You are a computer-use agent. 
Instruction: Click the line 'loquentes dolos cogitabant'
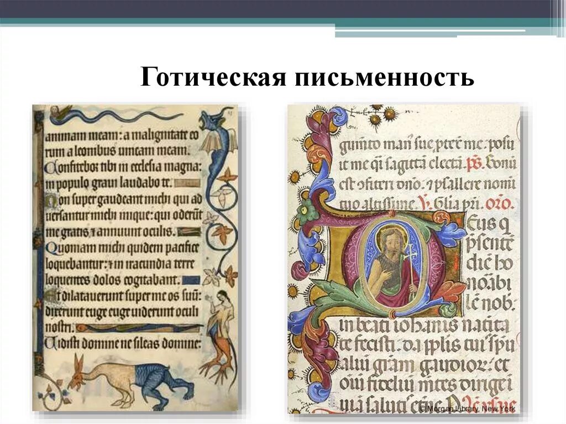click(x=113, y=280)
